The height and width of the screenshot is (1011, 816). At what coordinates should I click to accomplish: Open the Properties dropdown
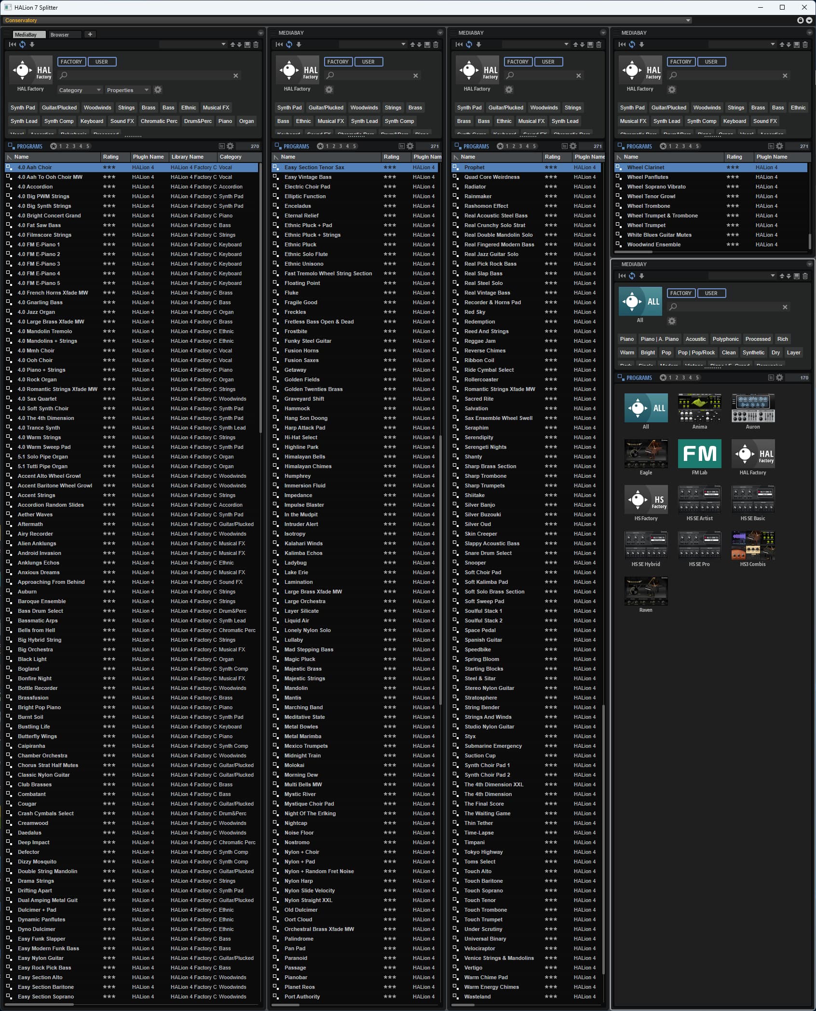click(128, 90)
